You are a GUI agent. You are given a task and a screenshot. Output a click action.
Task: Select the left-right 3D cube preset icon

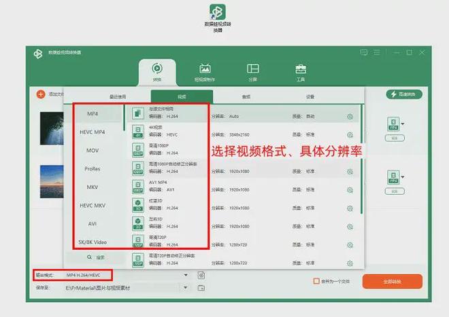pyautogui.click(x=138, y=223)
